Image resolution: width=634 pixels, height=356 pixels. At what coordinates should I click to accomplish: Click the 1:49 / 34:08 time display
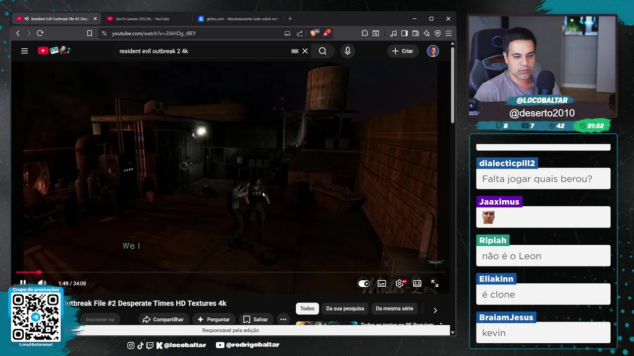pyautogui.click(x=72, y=283)
